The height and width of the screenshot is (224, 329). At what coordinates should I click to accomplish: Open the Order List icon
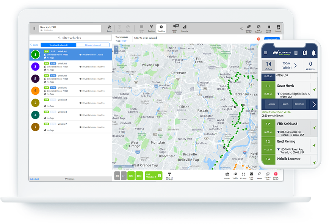pos(175,28)
